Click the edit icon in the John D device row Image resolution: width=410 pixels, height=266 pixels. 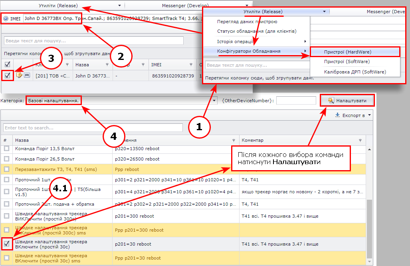click(x=19, y=75)
